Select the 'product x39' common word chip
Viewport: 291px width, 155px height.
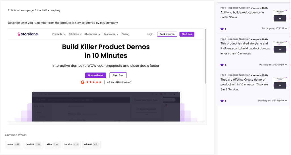point(34,144)
